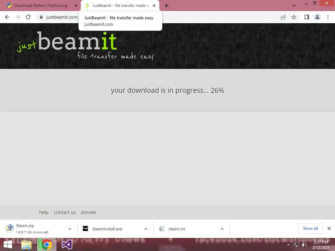335x251 pixels.
Task: Open the Chrome three-dot menu
Action: pyautogui.click(x=328, y=17)
